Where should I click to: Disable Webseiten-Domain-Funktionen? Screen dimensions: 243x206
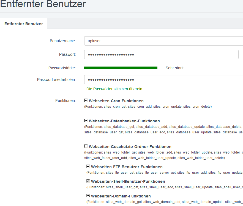click(88, 195)
